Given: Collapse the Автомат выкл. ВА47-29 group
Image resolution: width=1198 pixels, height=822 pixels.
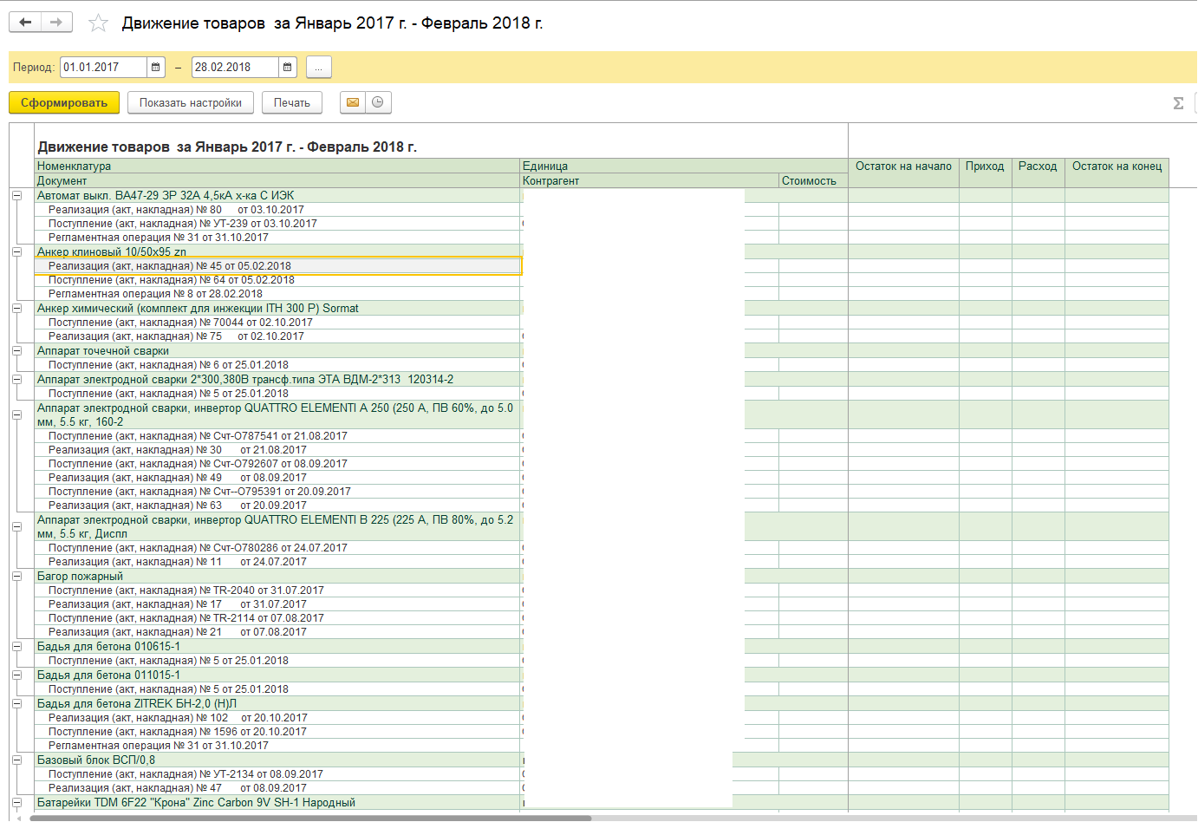Looking at the screenshot, I should [x=16, y=196].
